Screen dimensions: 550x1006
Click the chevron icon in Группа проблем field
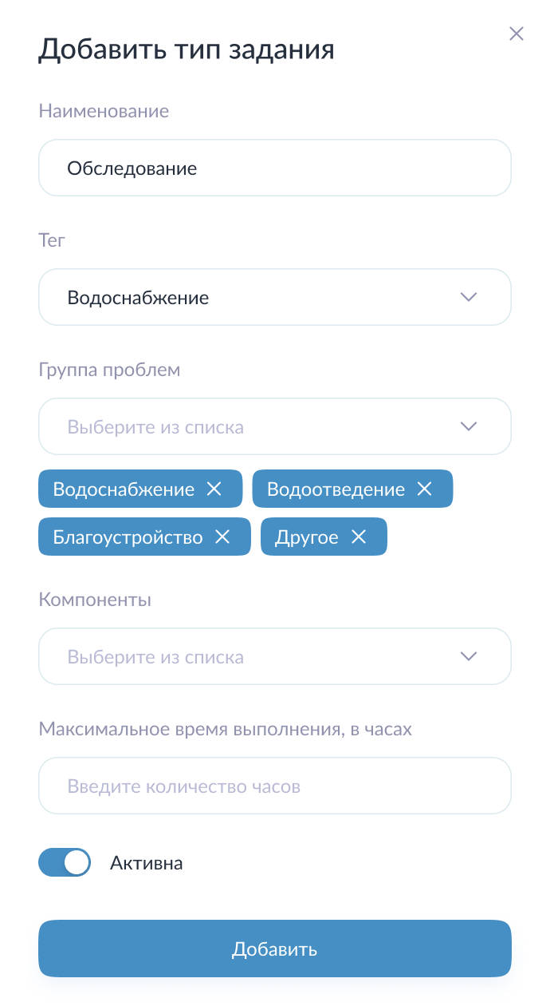tap(469, 426)
